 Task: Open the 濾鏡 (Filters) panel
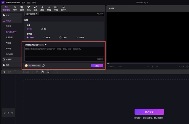point(42,8)
